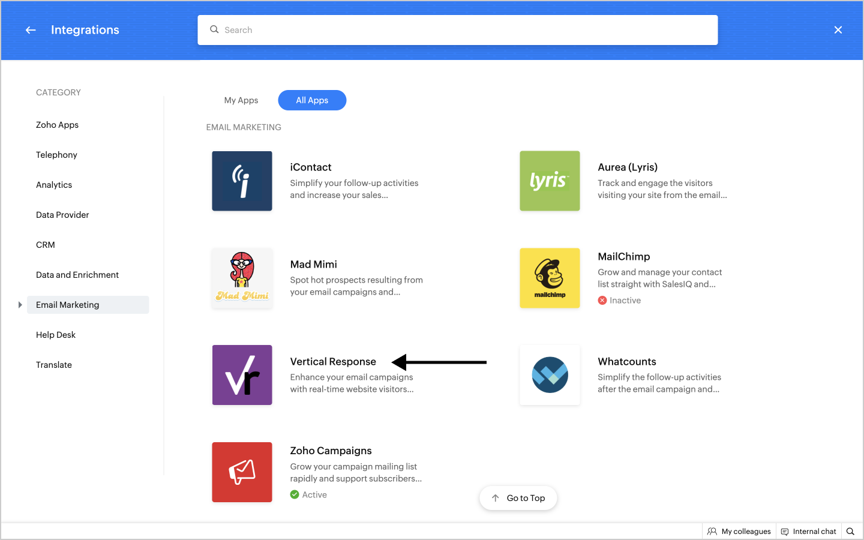Open the Vertical Response integration title
This screenshot has width=864, height=540.
tap(333, 362)
